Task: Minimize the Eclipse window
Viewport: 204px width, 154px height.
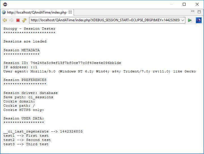Action: [x=171, y=4]
